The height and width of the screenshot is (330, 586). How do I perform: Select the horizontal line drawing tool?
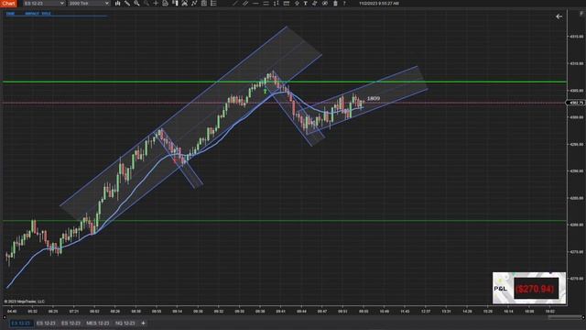(x=255, y=4)
